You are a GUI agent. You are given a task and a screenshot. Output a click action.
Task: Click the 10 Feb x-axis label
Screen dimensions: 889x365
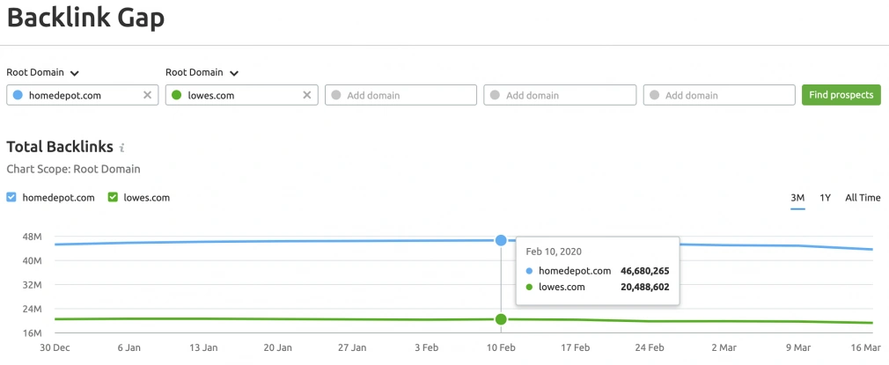[500, 347]
